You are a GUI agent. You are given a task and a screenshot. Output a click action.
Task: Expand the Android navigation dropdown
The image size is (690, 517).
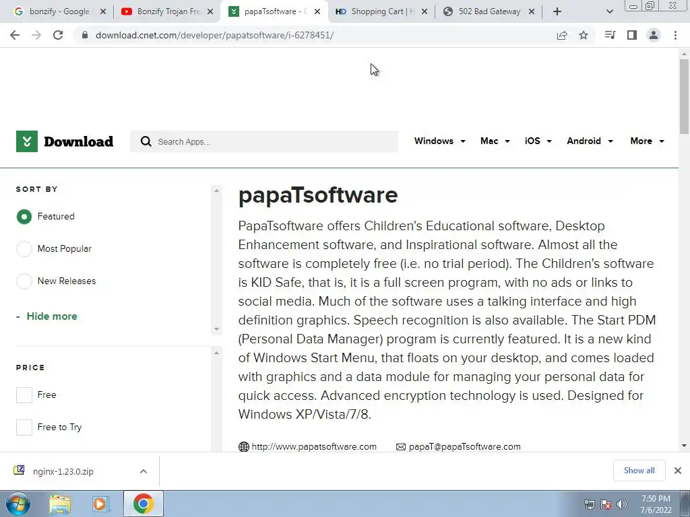point(590,141)
